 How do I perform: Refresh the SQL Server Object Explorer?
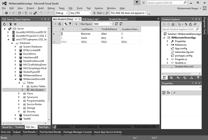pyautogui.click(x=5, y=24)
